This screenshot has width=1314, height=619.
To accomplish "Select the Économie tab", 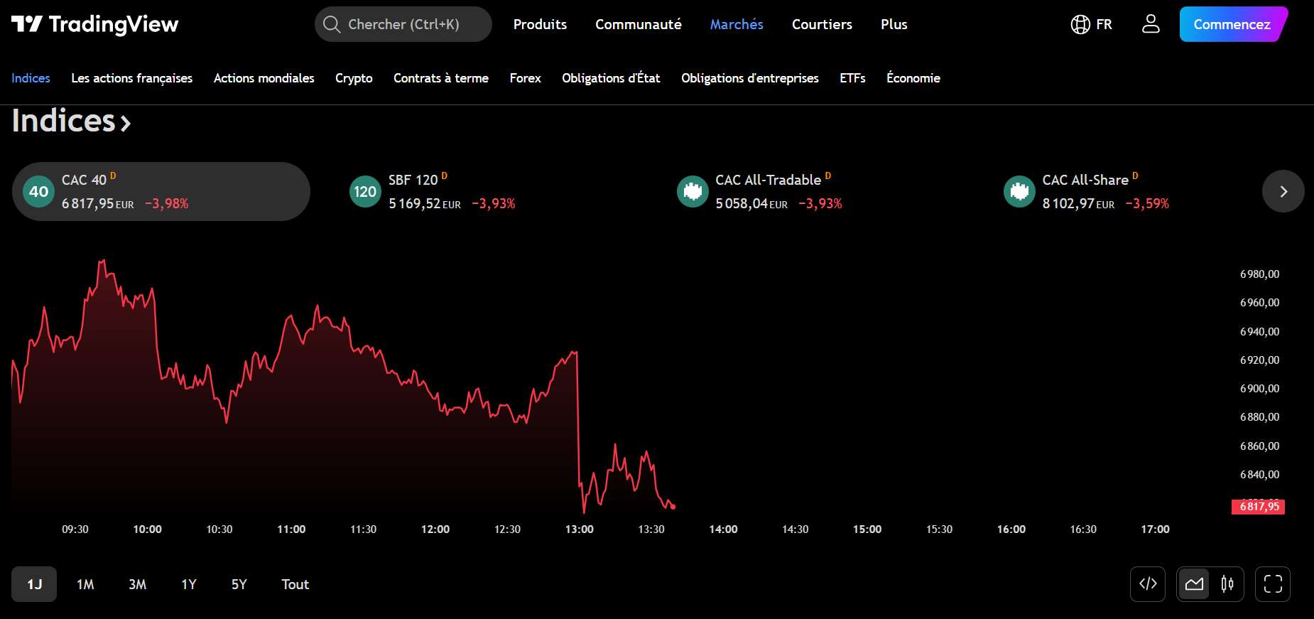I will [x=913, y=78].
